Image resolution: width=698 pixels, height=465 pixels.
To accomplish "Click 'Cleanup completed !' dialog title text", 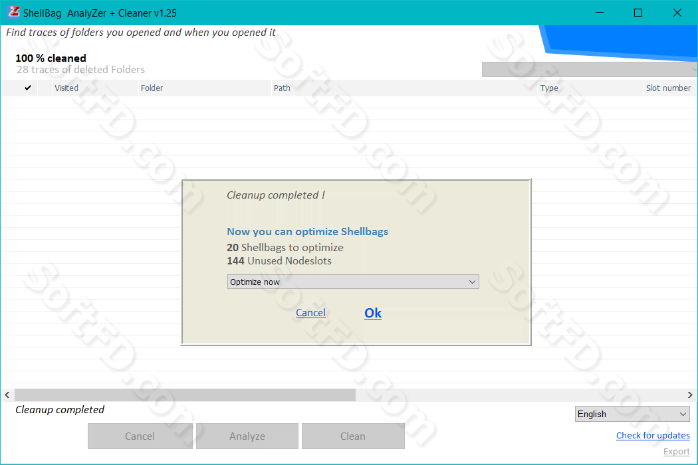I will tap(276, 195).
